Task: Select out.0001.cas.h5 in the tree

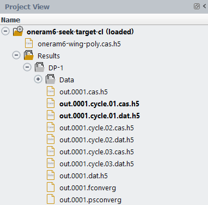Action: click(83, 92)
